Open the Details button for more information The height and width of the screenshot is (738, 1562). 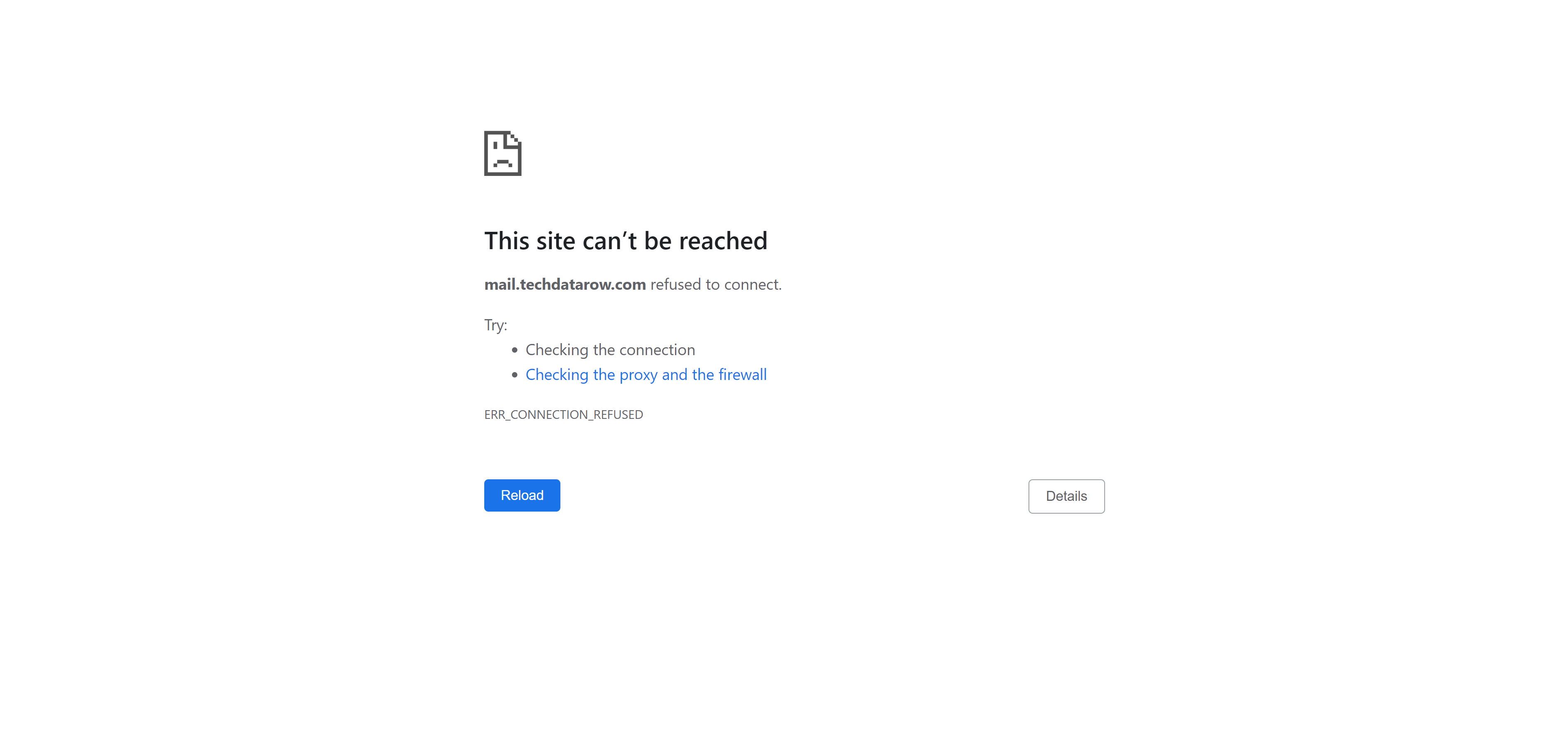[x=1067, y=496]
